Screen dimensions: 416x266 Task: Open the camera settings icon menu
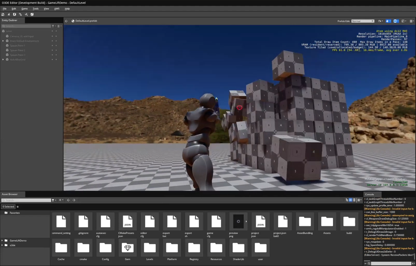point(380,21)
